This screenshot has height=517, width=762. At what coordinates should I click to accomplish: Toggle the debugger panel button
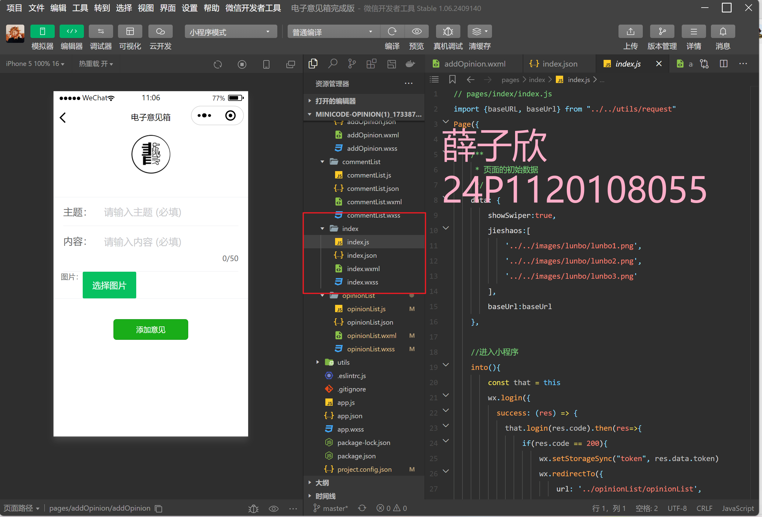[101, 32]
